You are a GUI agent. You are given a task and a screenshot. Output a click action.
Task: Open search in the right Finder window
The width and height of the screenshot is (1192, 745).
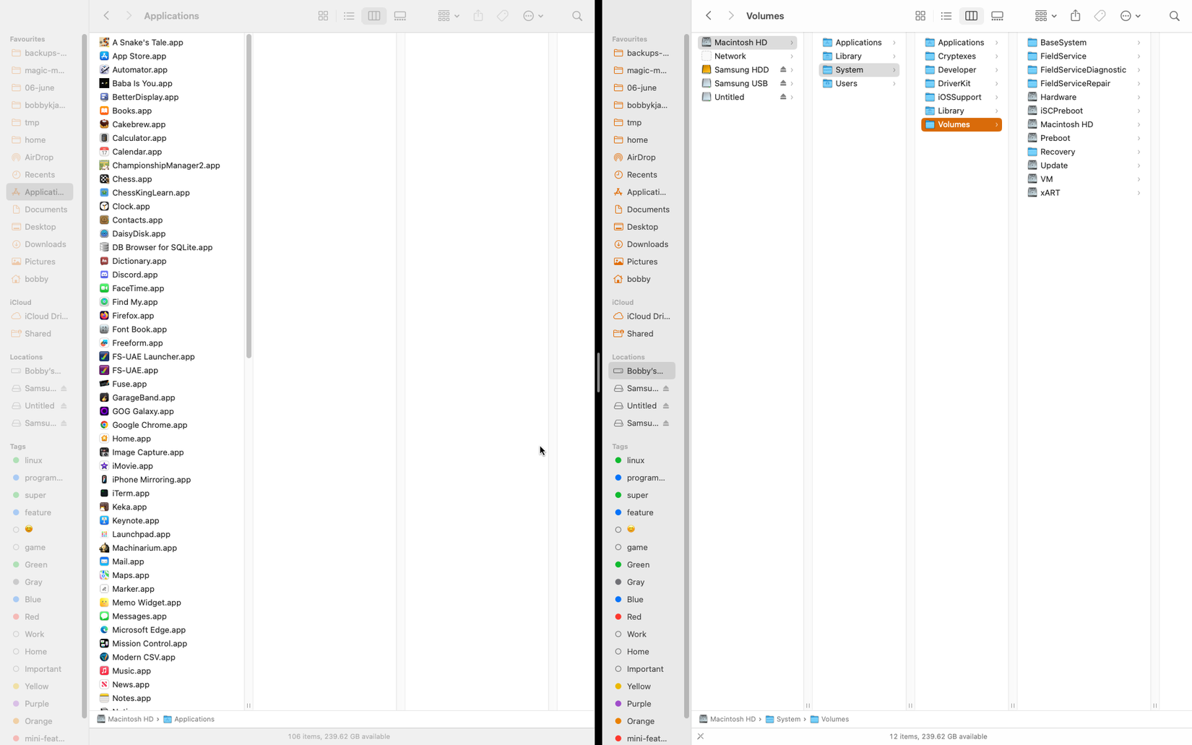click(x=1175, y=15)
